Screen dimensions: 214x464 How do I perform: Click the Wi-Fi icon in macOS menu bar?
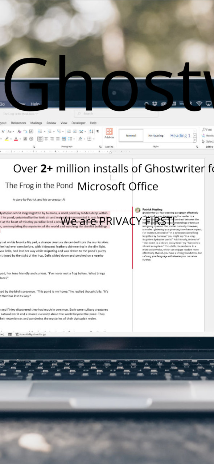199,103
